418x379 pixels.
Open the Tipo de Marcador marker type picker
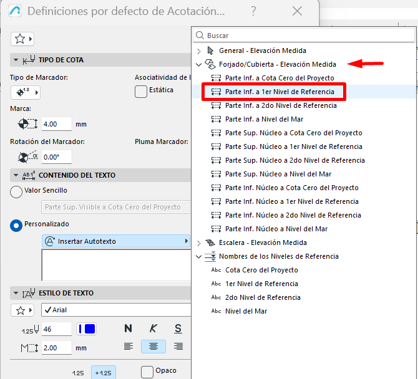point(25,92)
